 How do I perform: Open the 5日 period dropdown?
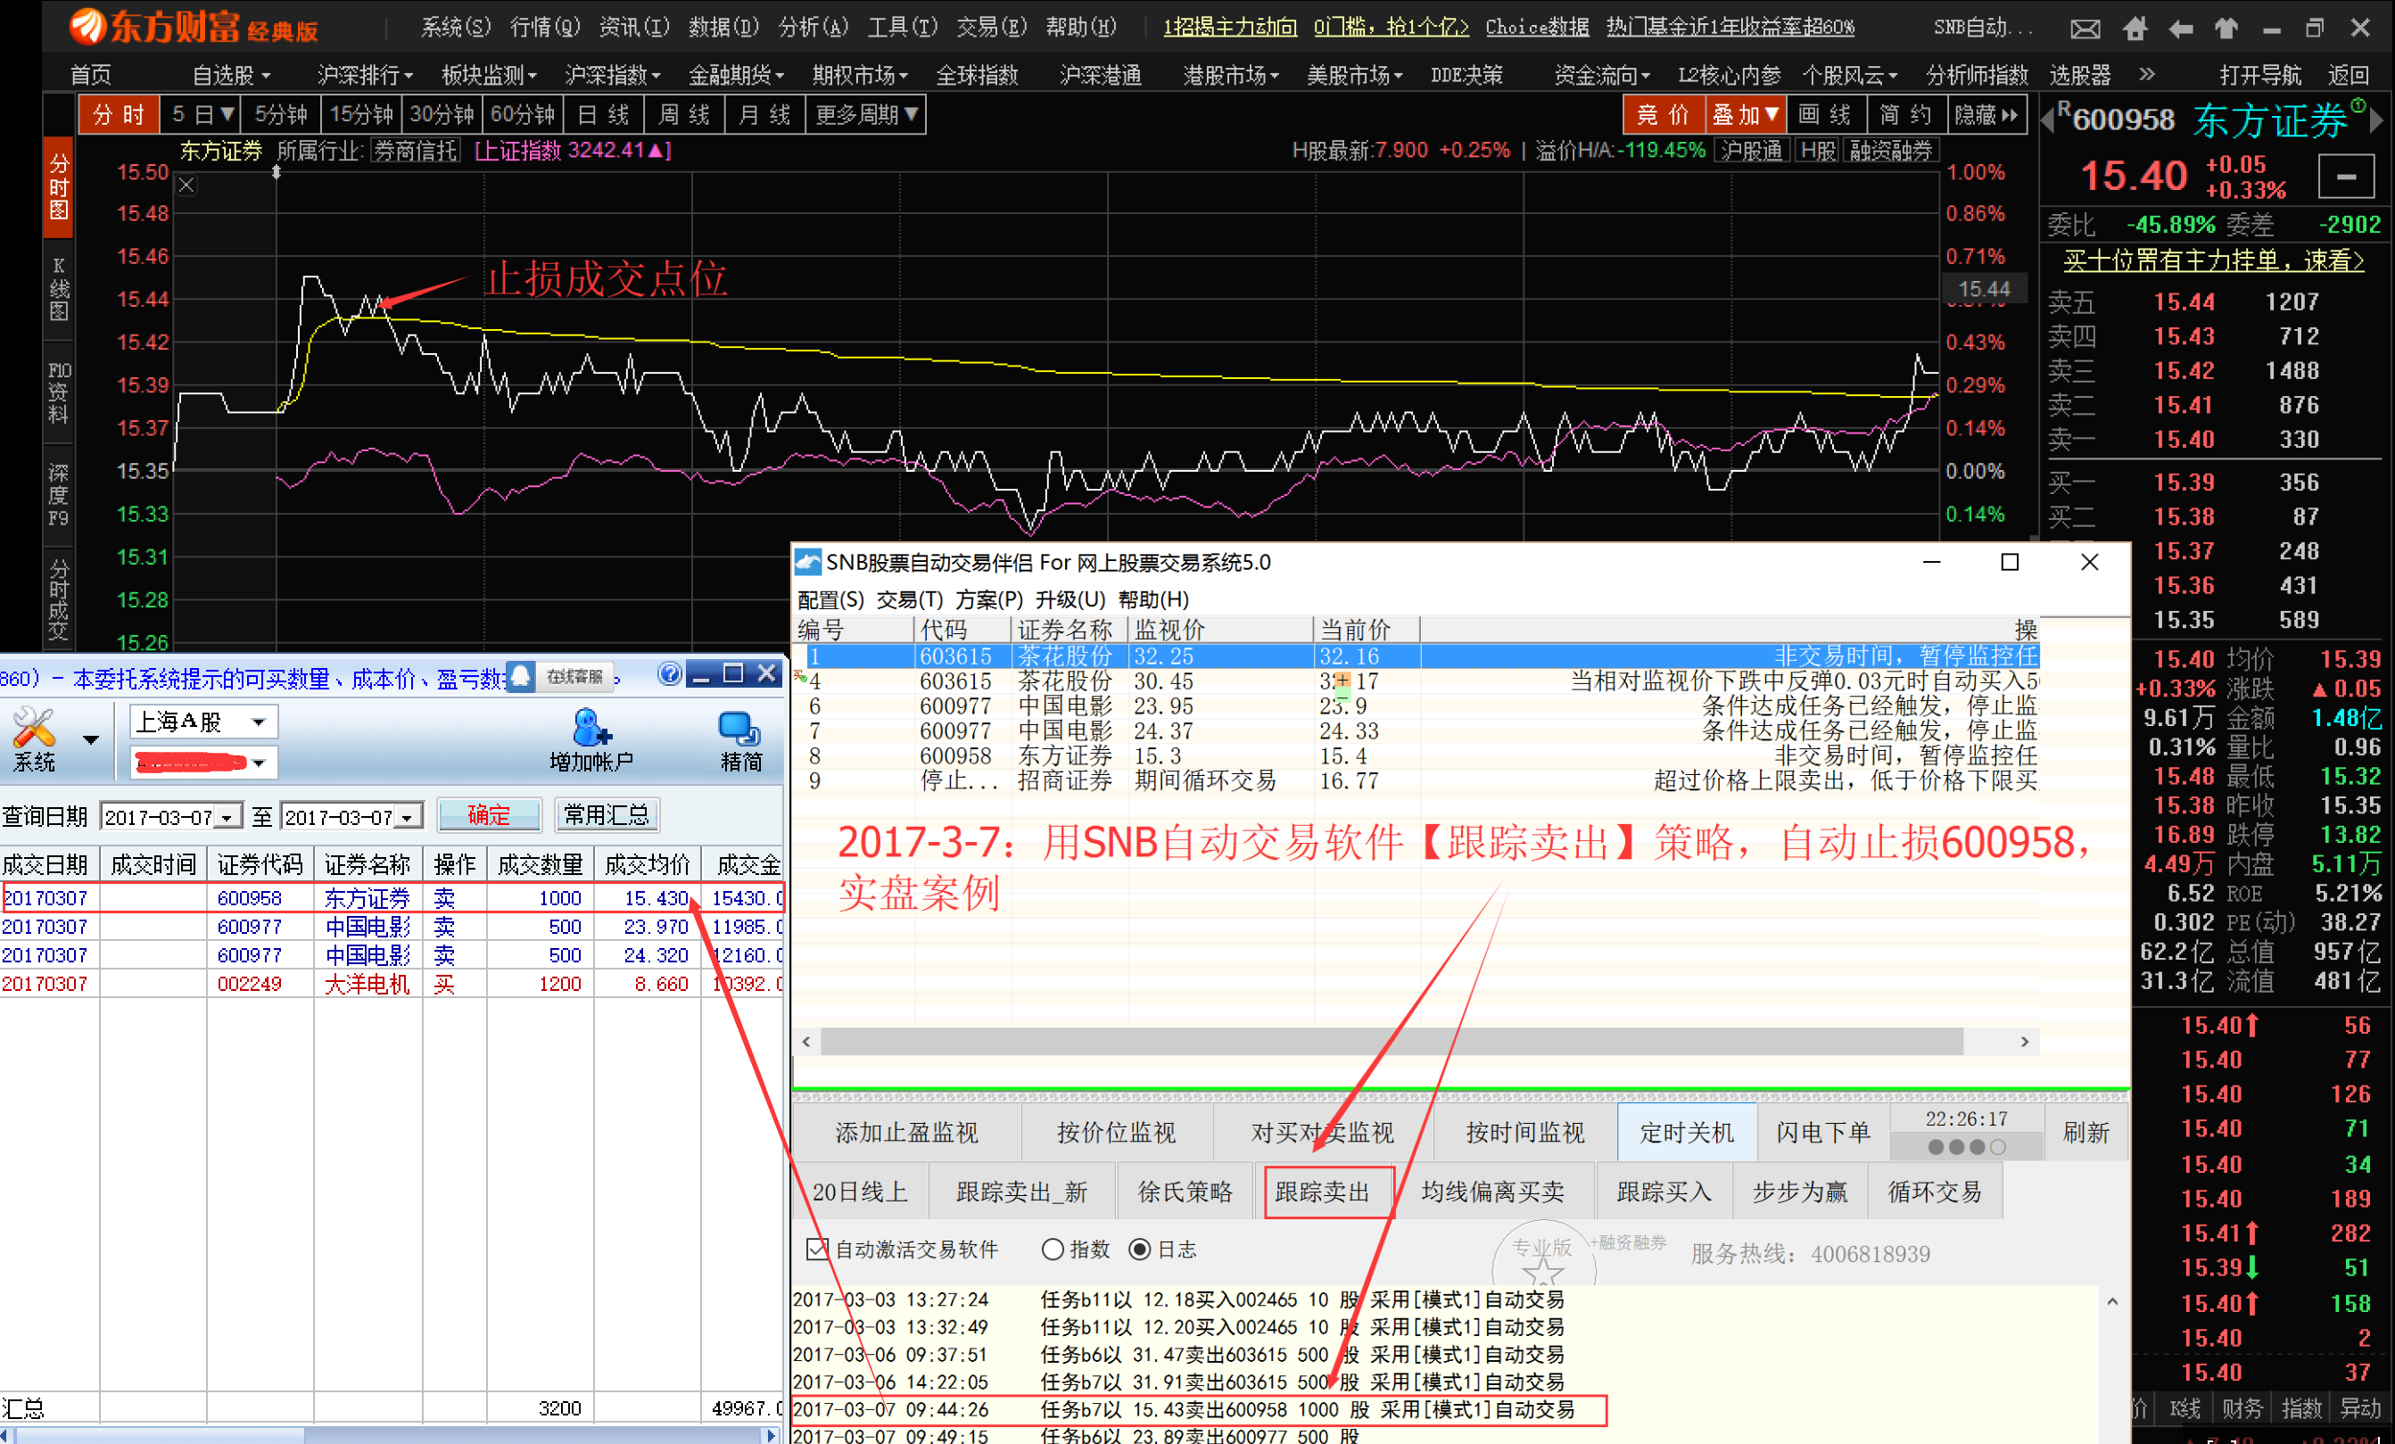pos(202,115)
